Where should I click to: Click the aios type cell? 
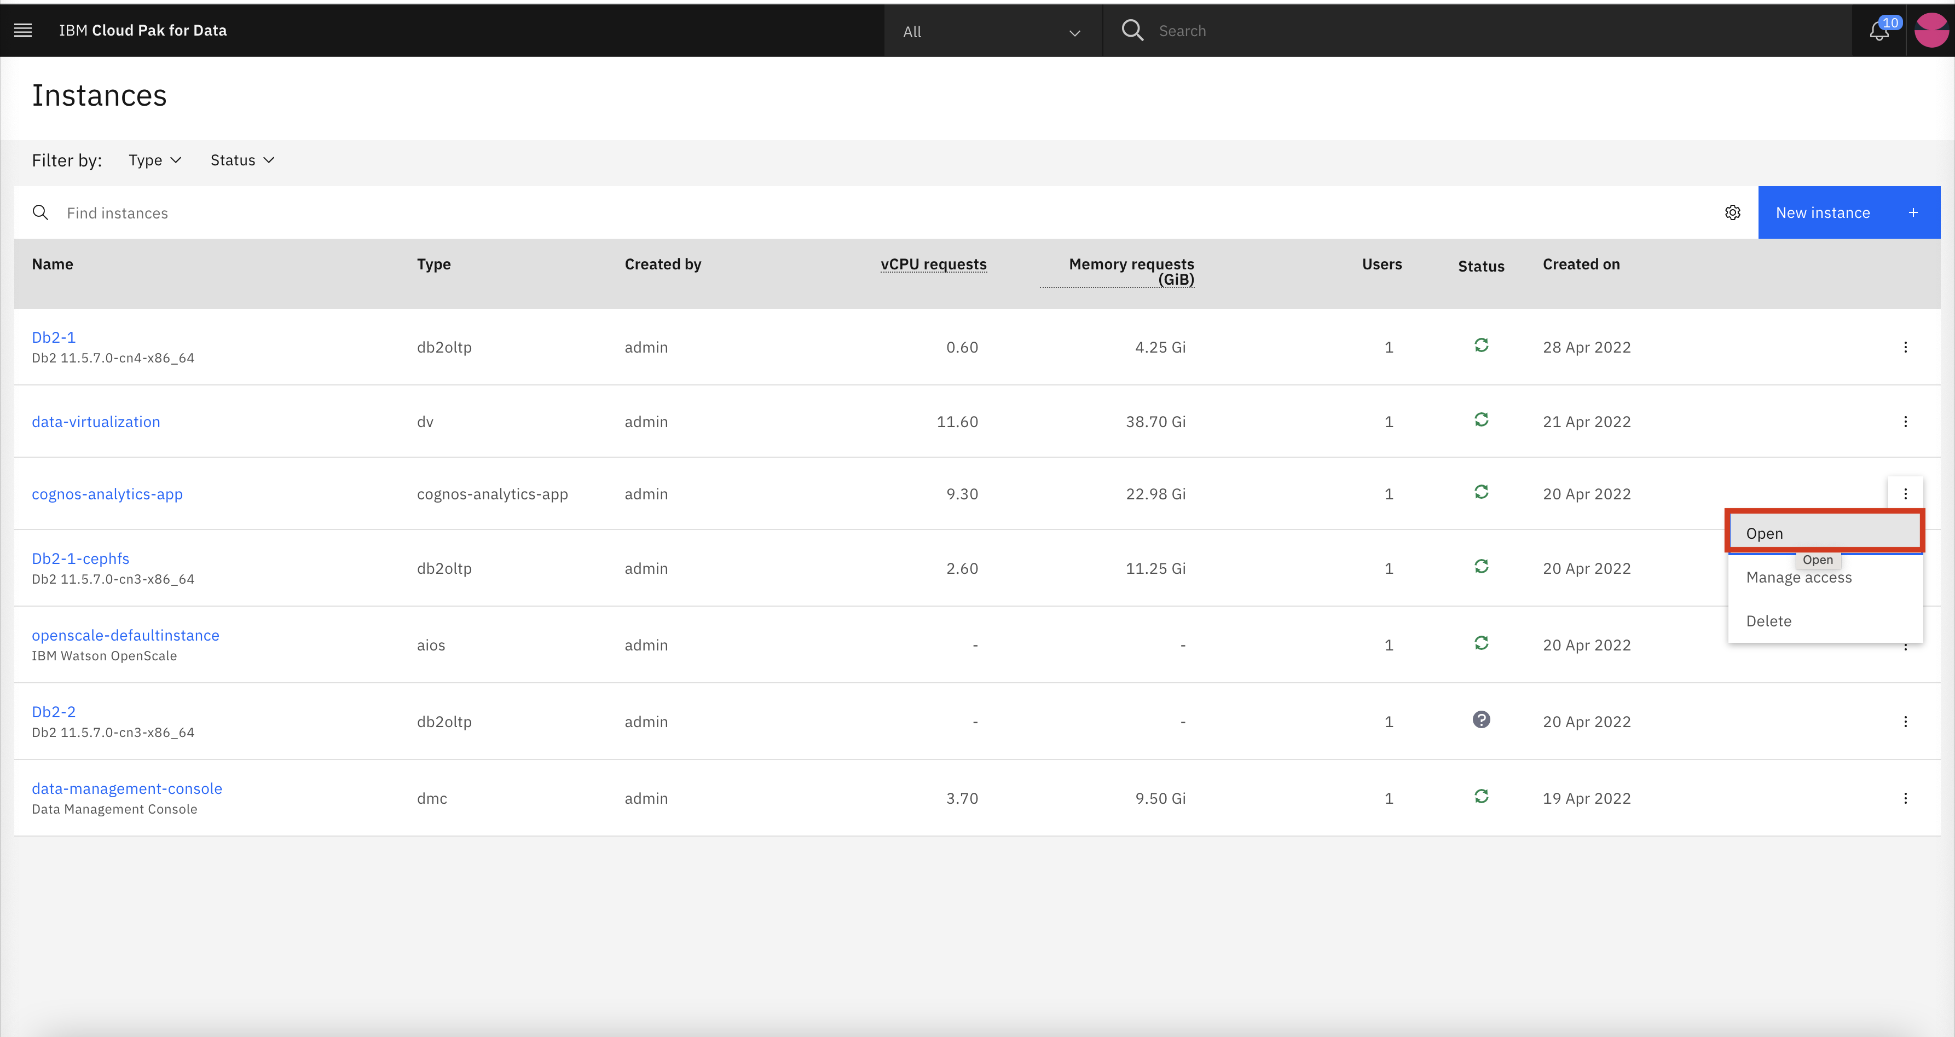click(430, 644)
